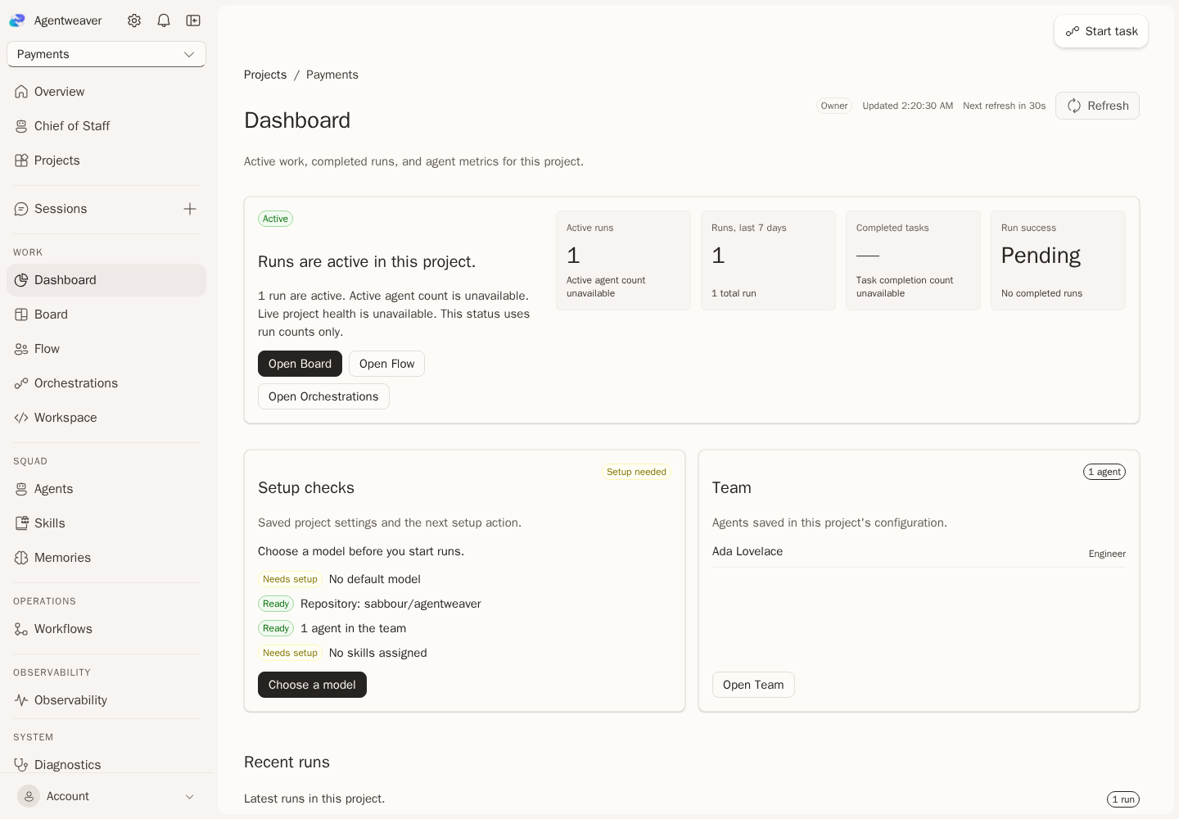The image size is (1179, 819).
Task: Click the Diagnostics stethoscope icon
Action: [x=21, y=765]
